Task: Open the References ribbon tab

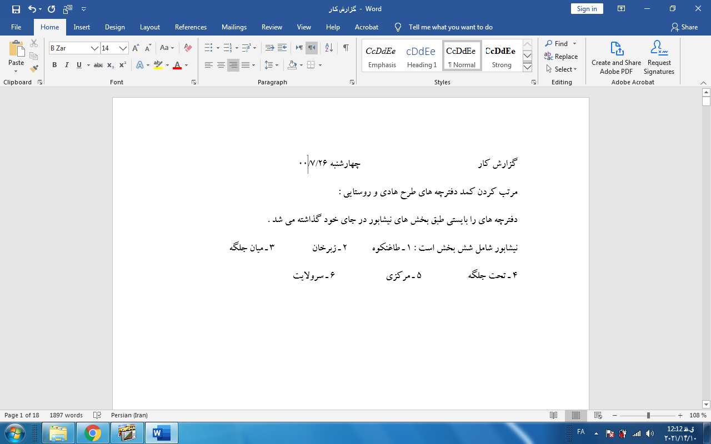Action: click(191, 27)
